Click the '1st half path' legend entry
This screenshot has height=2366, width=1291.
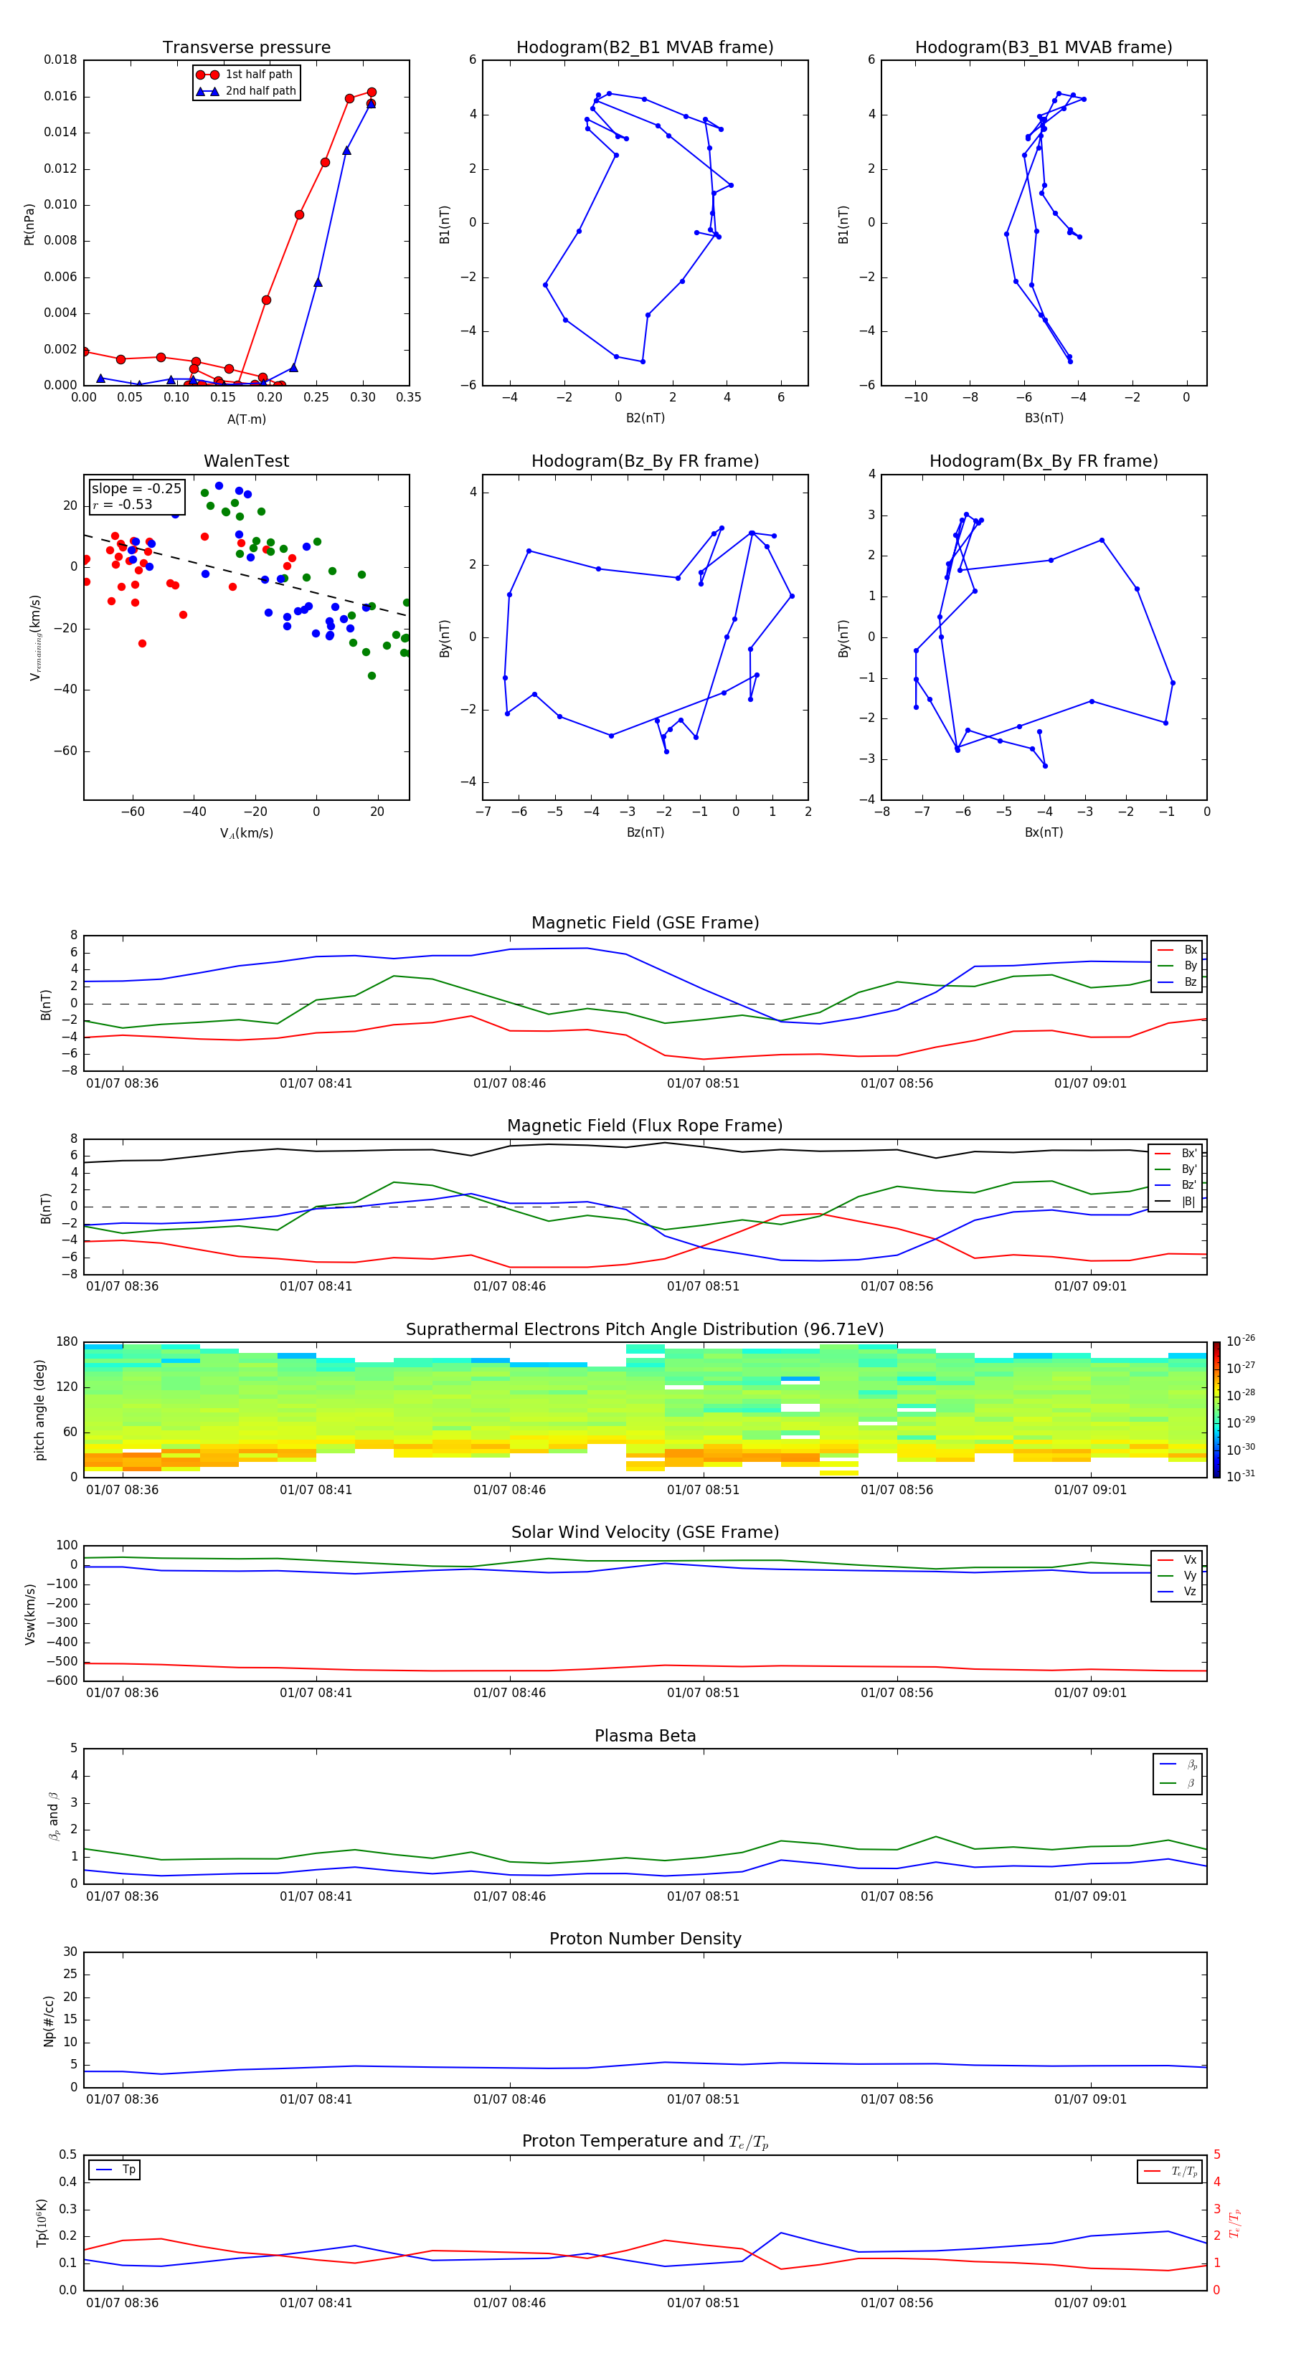coord(245,75)
